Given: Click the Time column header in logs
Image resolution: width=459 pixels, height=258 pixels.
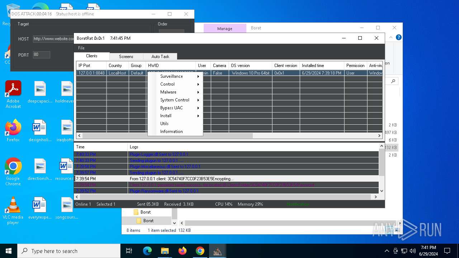Looking at the screenshot, I should tap(100, 147).
